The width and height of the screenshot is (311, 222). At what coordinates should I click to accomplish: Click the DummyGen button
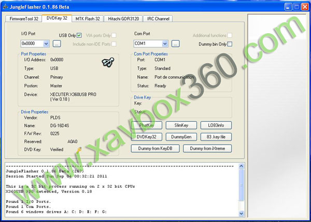click(181, 137)
